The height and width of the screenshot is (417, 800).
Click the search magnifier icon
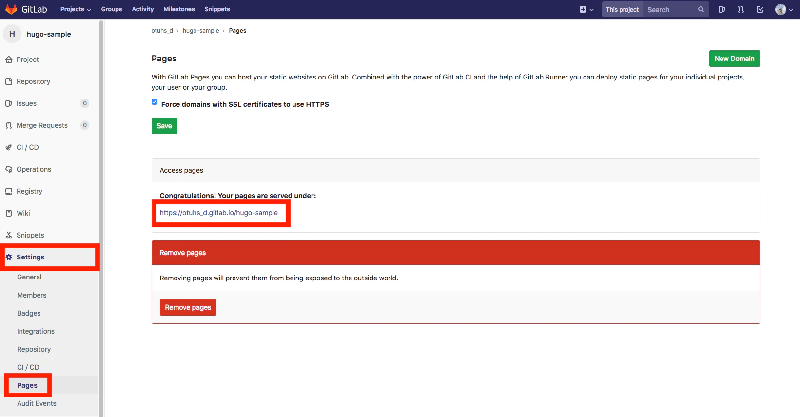[701, 9]
